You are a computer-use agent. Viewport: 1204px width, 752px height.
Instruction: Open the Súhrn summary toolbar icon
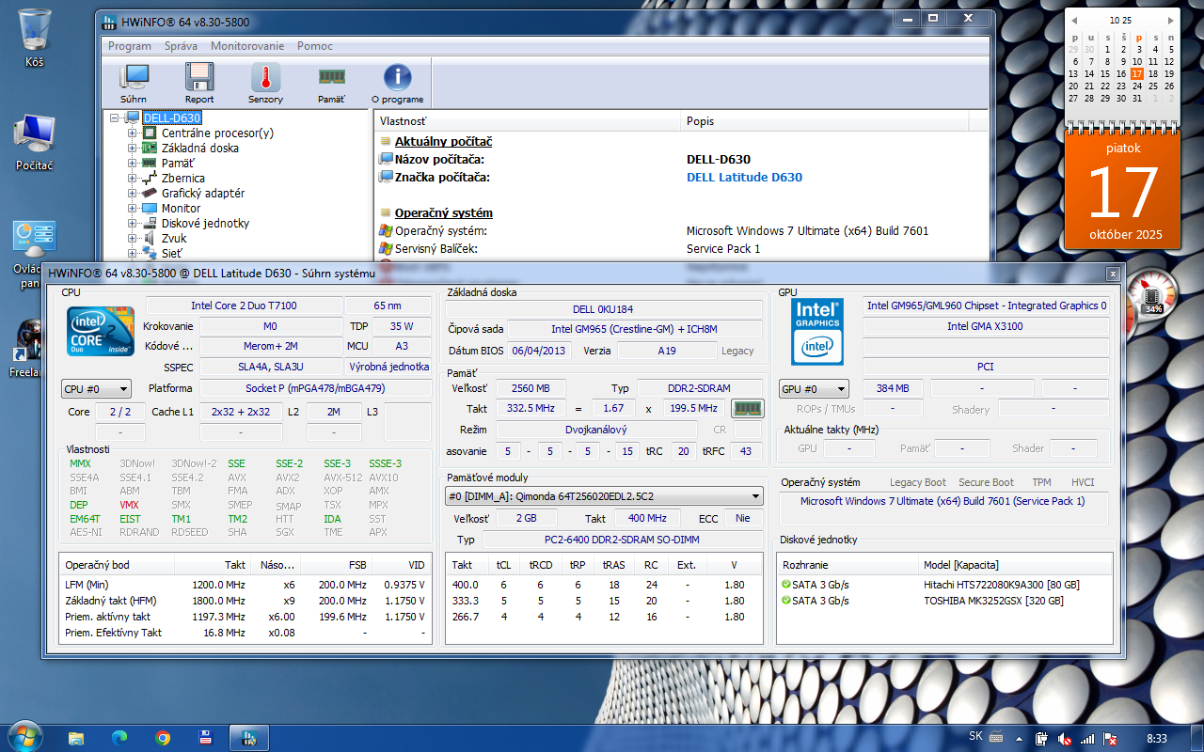pyautogui.click(x=134, y=83)
